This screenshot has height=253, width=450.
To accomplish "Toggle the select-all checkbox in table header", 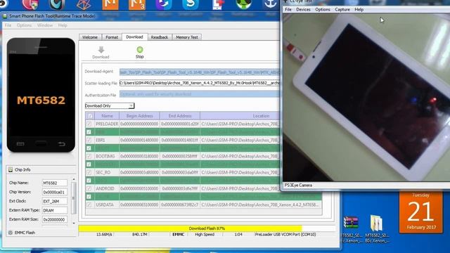I will [89, 116].
